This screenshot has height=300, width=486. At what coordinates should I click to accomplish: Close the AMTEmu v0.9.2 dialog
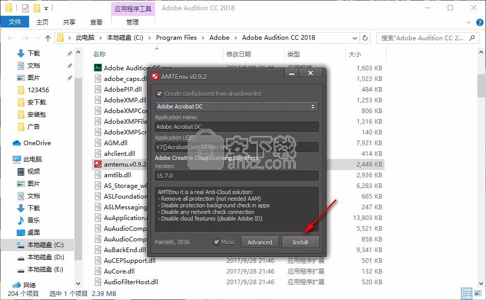tap(310, 73)
